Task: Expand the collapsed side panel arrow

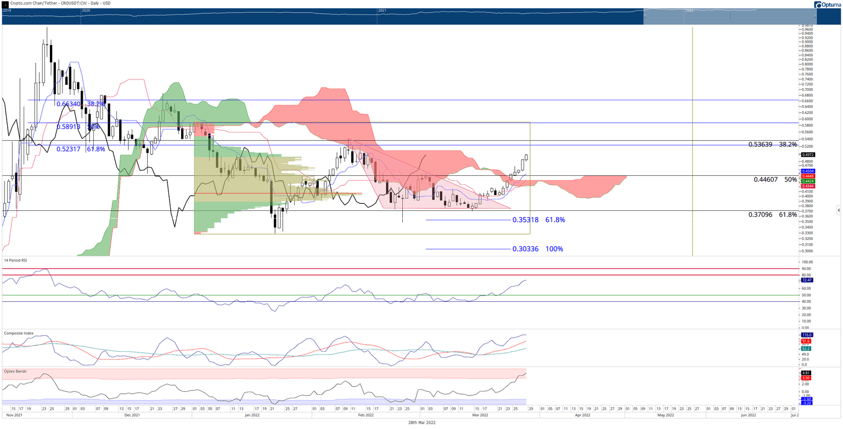Action: [838, 210]
